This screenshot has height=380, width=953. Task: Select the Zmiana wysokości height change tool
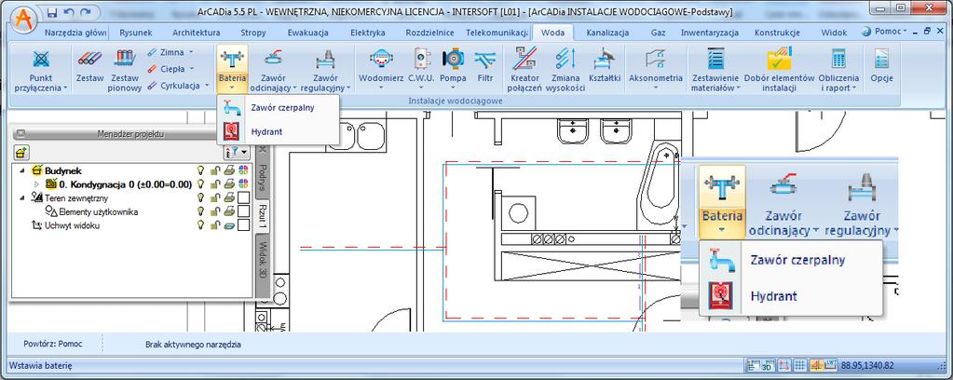565,70
